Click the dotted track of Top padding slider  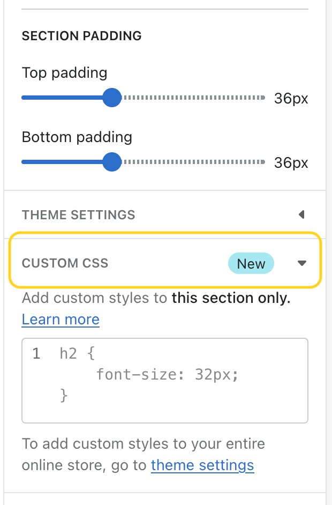click(194, 98)
